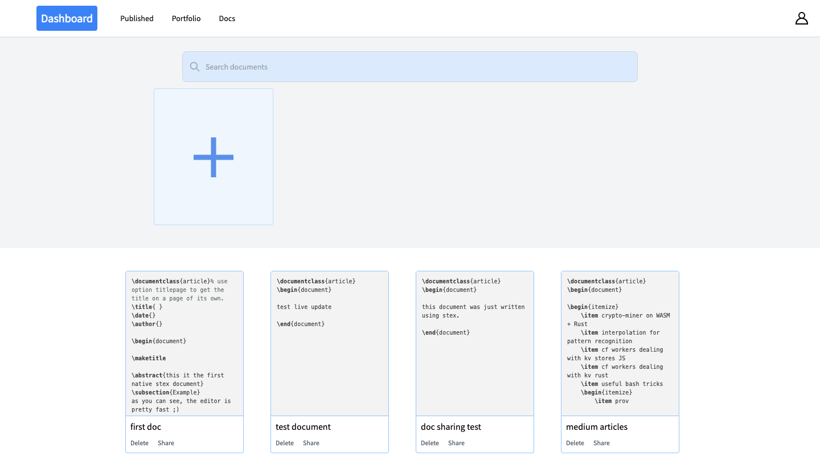
Task: Delete the medium articles document
Action: pos(575,443)
